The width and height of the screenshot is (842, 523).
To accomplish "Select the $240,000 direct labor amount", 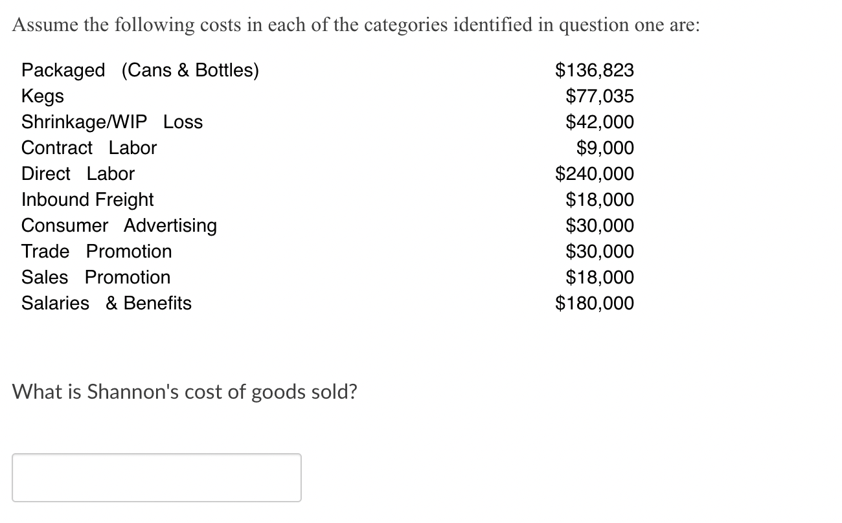I will pos(595,173).
